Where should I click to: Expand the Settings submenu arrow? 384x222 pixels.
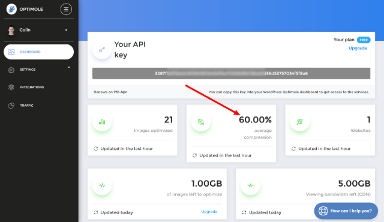pyautogui.click(x=69, y=67)
